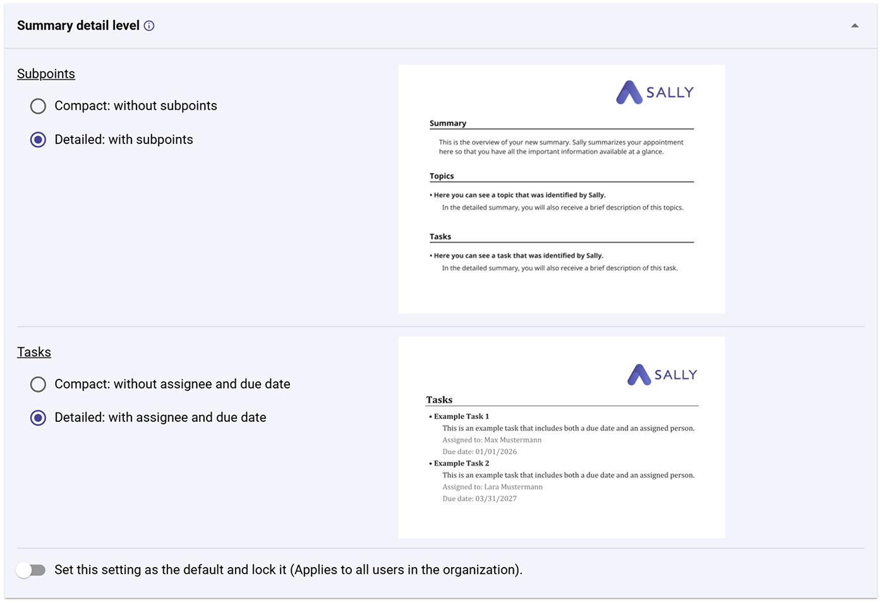Enable the default and lock setting toggle

coord(31,570)
